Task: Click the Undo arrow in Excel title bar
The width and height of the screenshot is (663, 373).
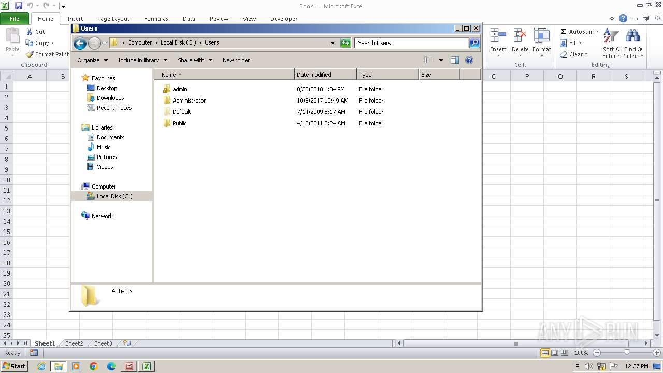Action: 30,6
